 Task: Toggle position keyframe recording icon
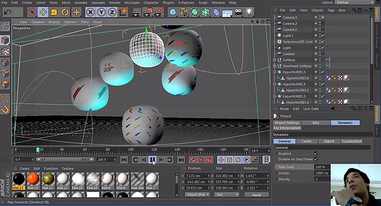[221, 160]
